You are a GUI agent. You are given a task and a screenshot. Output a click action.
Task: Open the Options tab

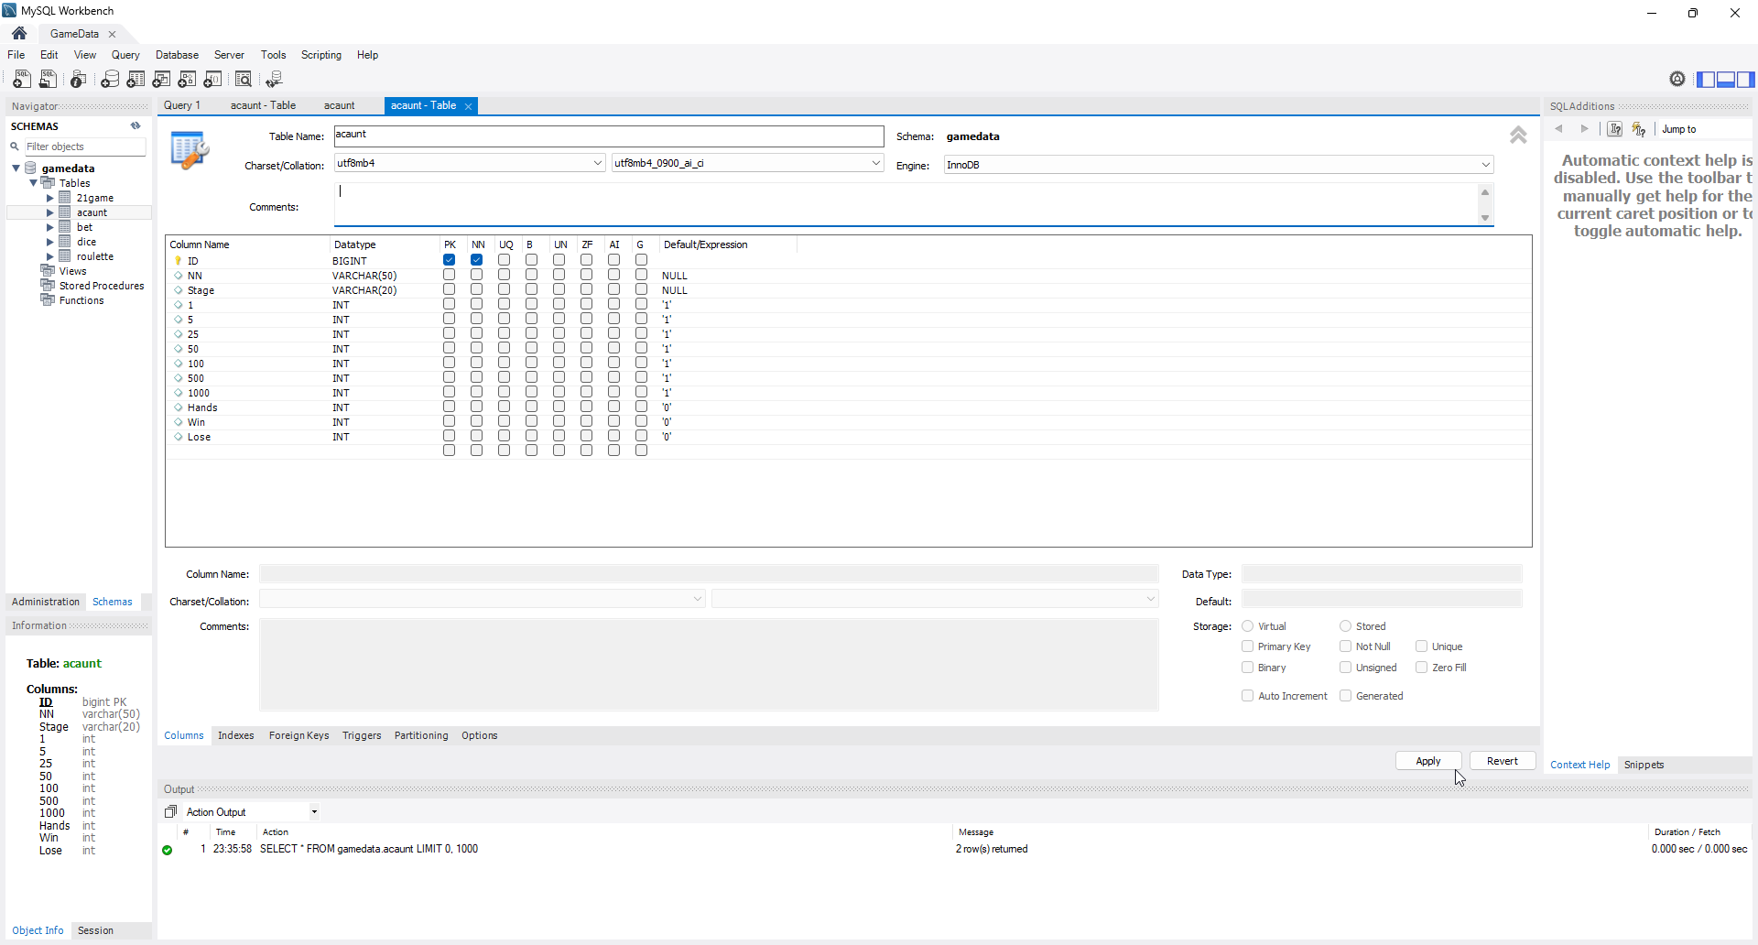[479, 735]
